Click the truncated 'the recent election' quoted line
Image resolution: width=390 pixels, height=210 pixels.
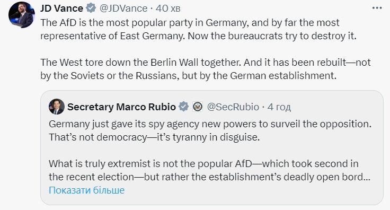pos(209,177)
